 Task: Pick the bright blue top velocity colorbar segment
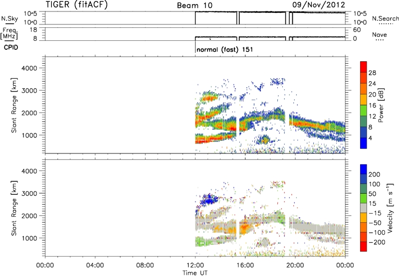pyautogui.click(x=364, y=169)
